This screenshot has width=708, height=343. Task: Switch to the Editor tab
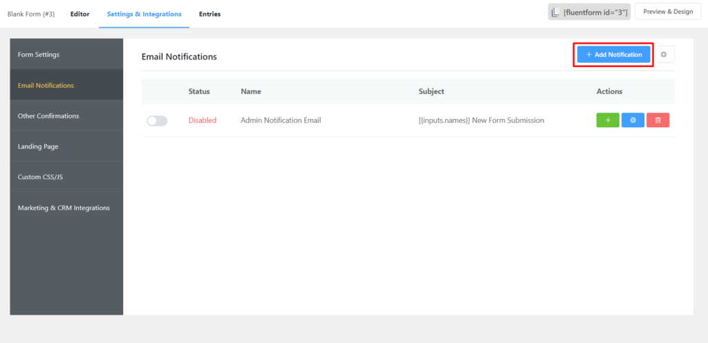coord(80,14)
